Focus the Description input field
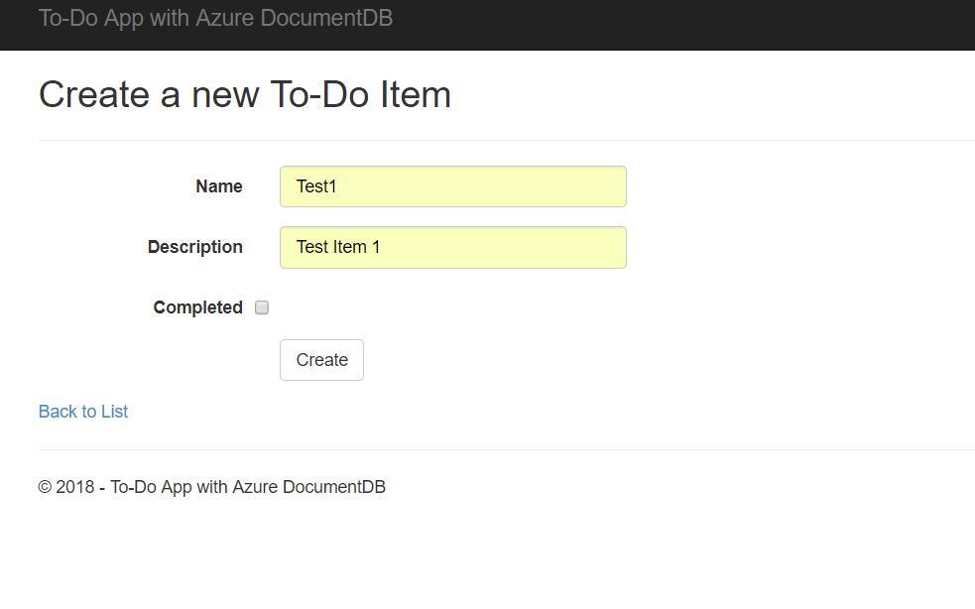975x609 pixels. 452,247
